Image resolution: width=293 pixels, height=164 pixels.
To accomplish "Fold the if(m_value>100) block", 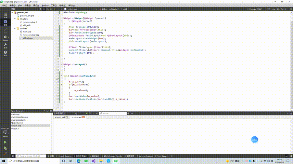I will 61,84.
